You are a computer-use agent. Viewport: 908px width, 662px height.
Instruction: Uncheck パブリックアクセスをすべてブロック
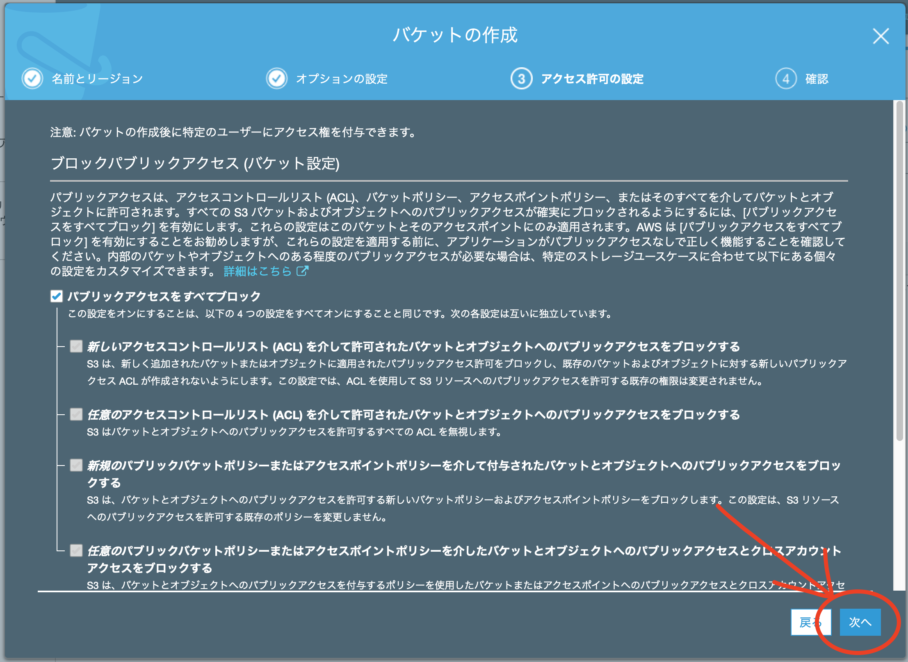56,296
